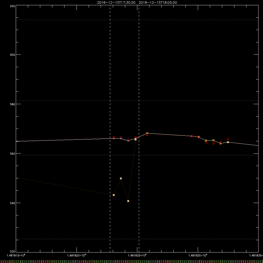Pick the orange data point peaking near 550
263x263 pixels.
point(121,179)
